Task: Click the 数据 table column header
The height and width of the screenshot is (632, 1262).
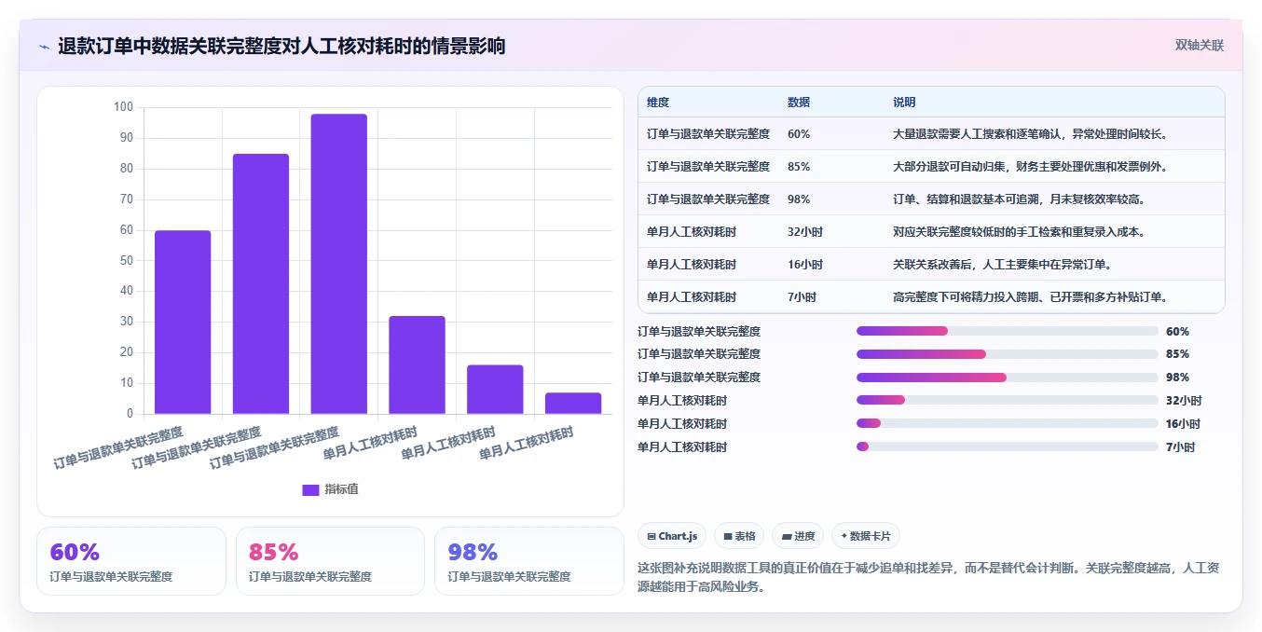Action: (x=799, y=103)
